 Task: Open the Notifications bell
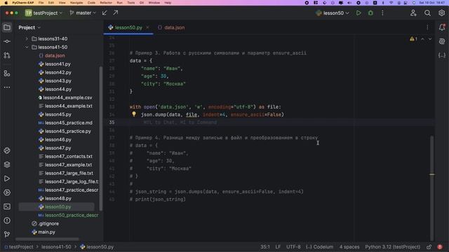442,27
